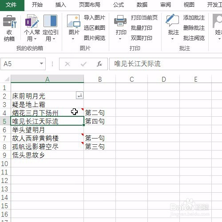Click the formula bar expand dots handle
Image resolution: width=222 pixels, height=222 pixels.
point(52,64)
